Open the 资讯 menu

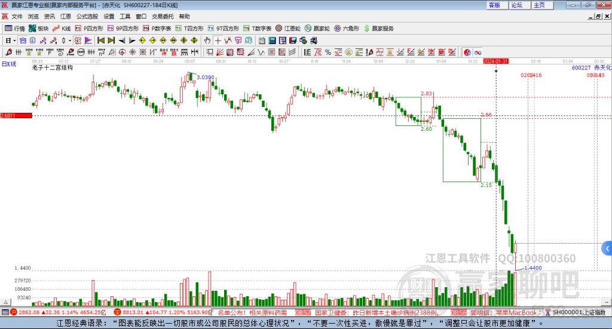(x=49, y=16)
